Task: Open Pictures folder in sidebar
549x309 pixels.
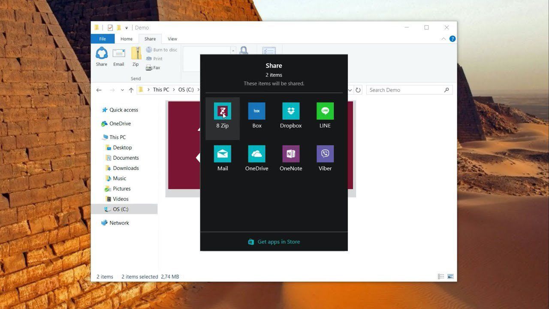Action: 118,189
